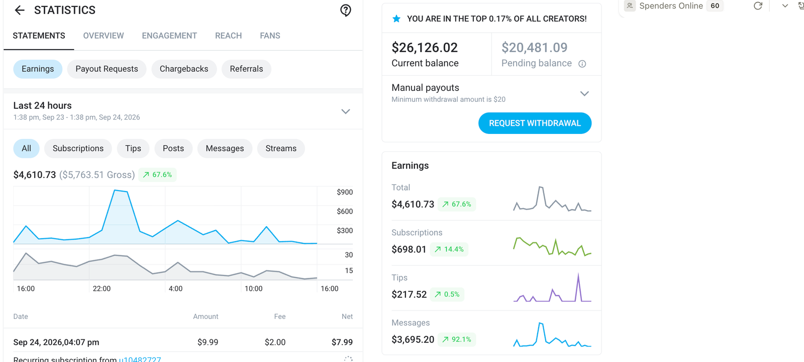This screenshot has width=804, height=362.
Task: Click the Amount column header
Action: pyautogui.click(x=206, y=316)
